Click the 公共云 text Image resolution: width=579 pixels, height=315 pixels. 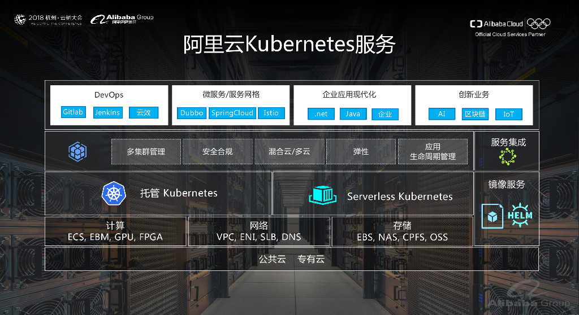coord(272,259)
